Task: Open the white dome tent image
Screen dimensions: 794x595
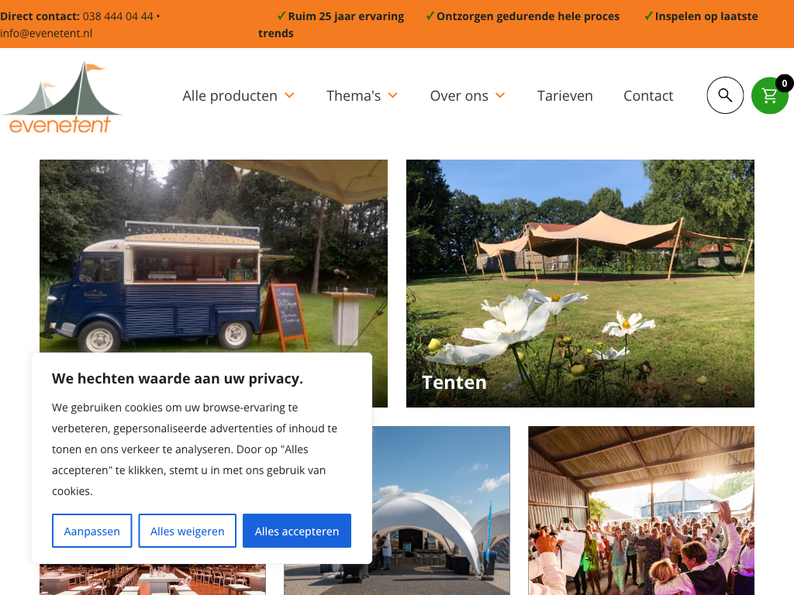Action: click(441, 511)
